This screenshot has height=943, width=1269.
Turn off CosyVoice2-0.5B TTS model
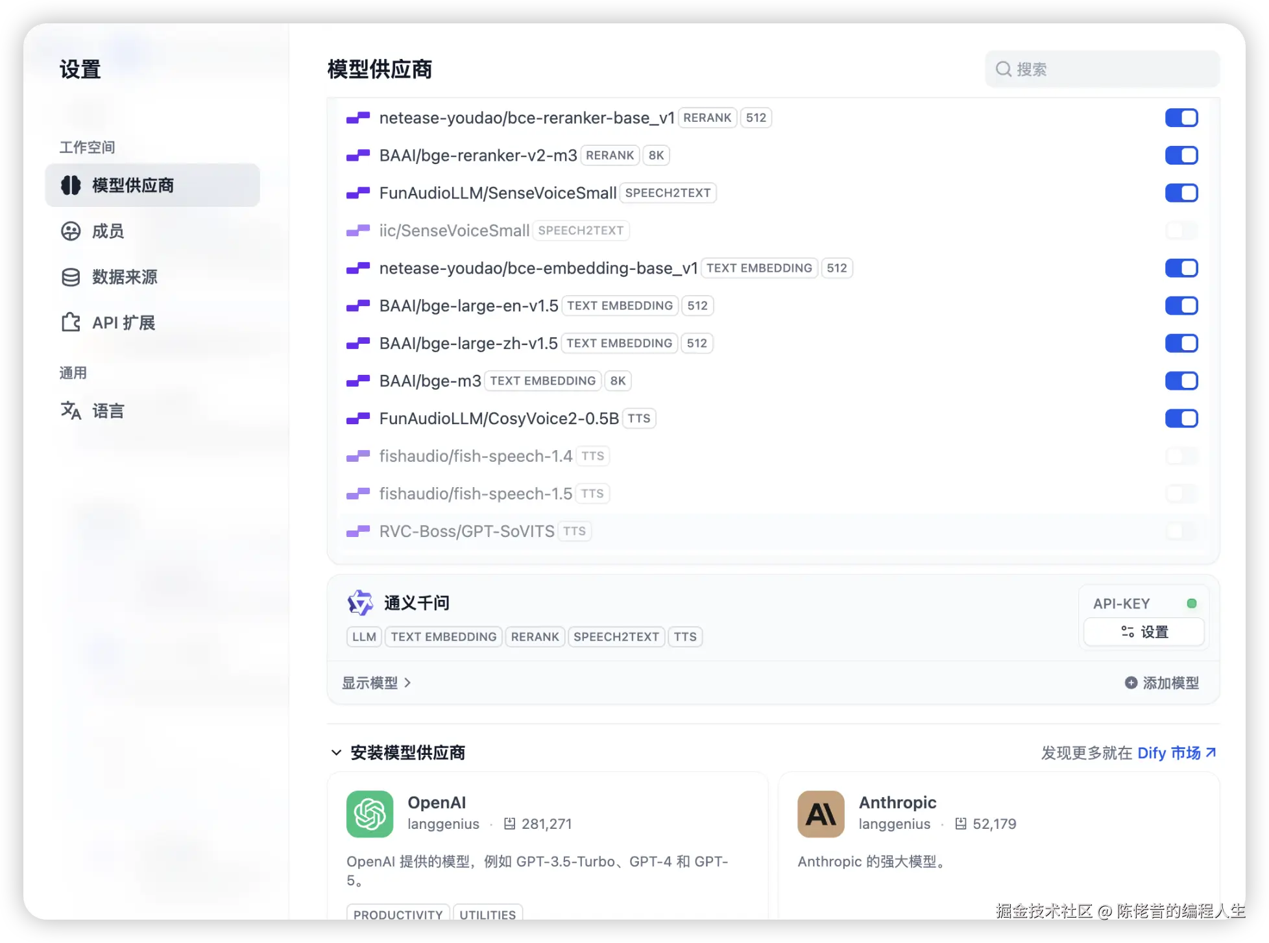point(1181,419)
